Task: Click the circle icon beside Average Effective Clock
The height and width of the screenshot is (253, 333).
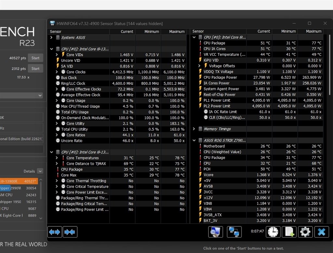Action: click(x=58, y=95)
